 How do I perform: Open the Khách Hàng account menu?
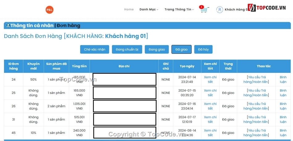(236, 9)
